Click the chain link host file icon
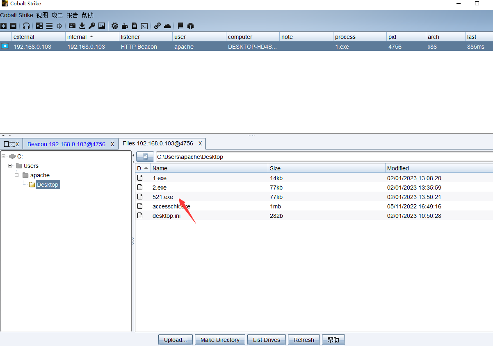The width and height of the screenshot is (493, 346). pos(157,26)
